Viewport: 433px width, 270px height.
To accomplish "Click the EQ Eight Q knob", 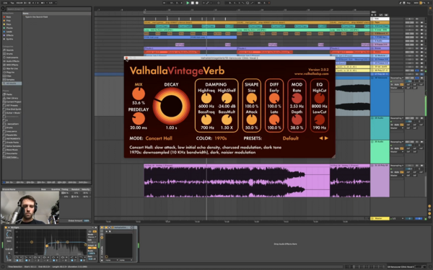I will (x=9, y=257).
